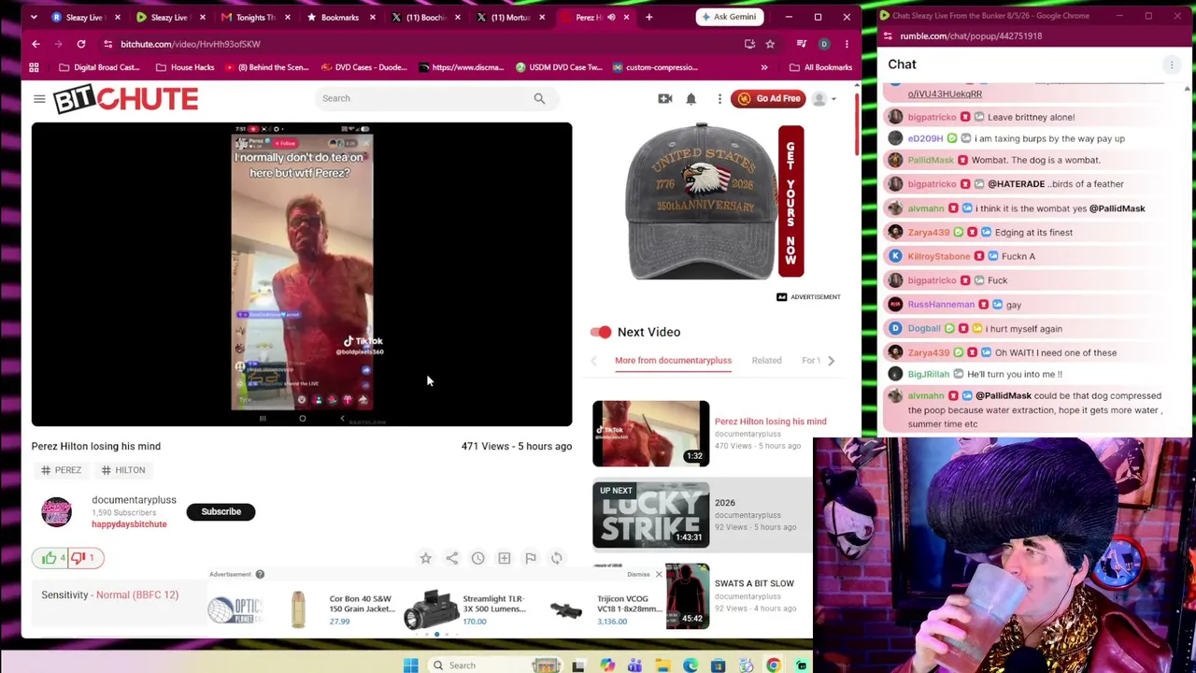The image size is (1196, 673).
Task: Open Chrome from the taskbar
Action: 774,665
